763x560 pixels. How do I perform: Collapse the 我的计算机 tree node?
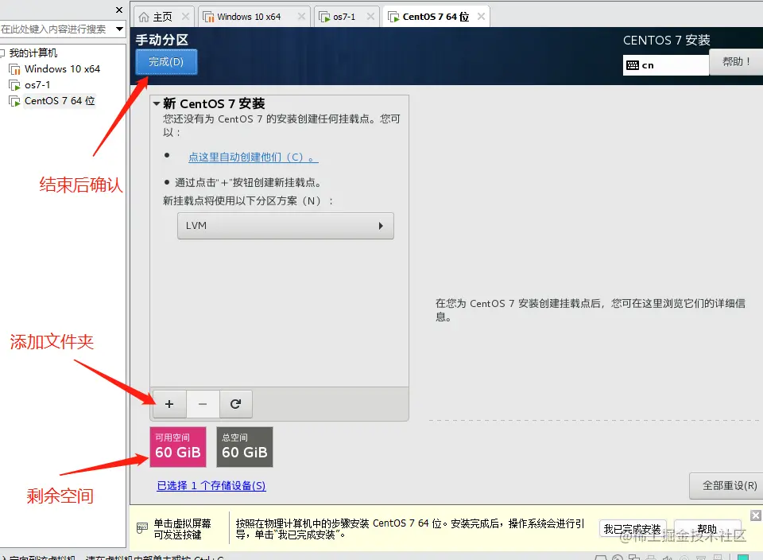click(x=2, y=52)
